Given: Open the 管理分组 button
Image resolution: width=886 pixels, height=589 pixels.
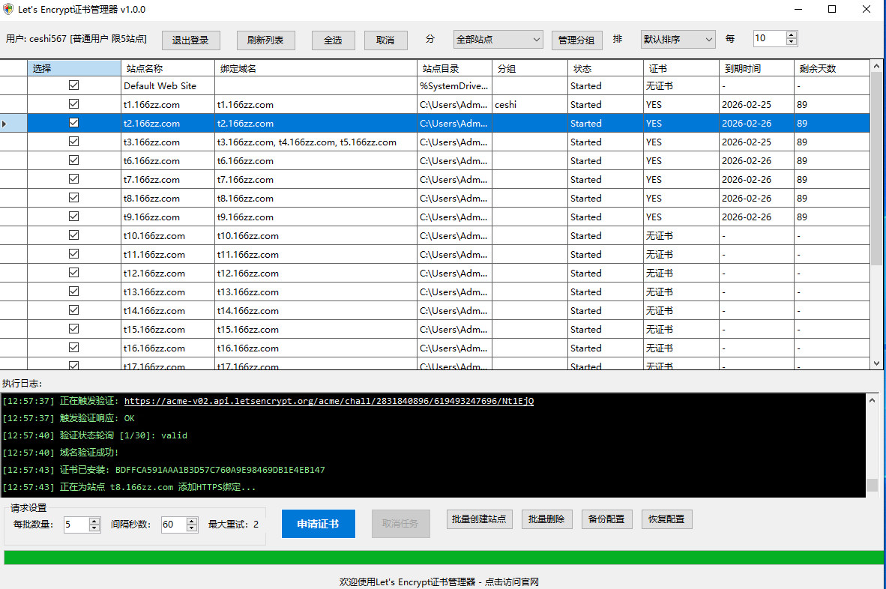Looking at the screenshot, I should [576, 40].
